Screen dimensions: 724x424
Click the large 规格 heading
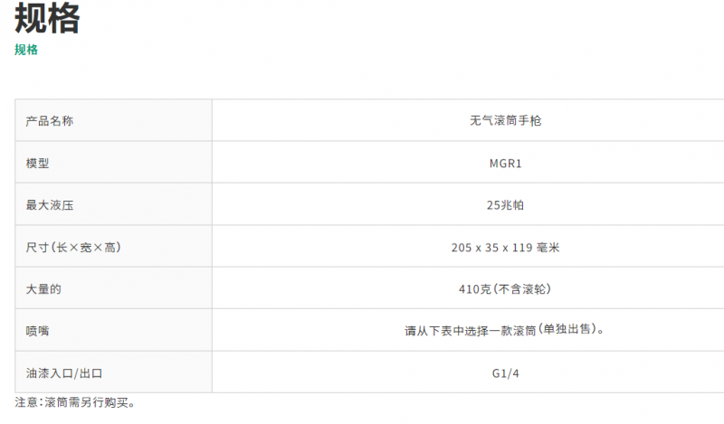[47, 18]
